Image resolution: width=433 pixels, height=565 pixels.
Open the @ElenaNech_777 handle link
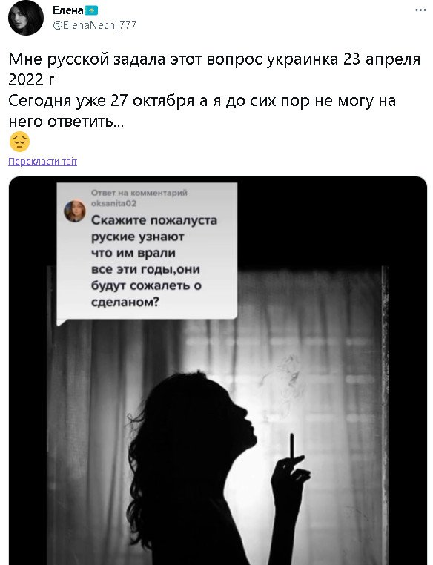click(95, 25)
